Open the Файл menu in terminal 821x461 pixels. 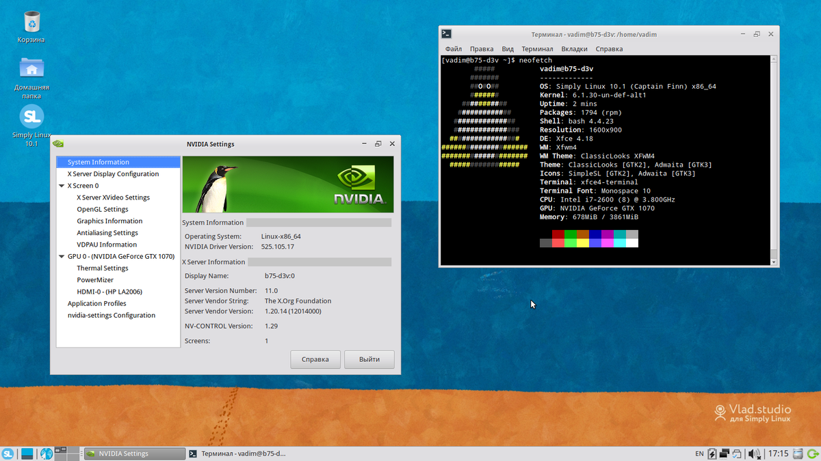(x=454, y=49)
